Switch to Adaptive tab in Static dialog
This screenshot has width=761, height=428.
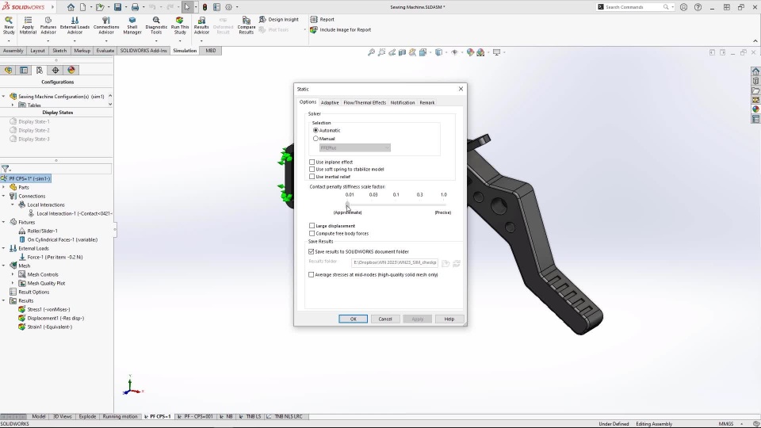(330, 102)
